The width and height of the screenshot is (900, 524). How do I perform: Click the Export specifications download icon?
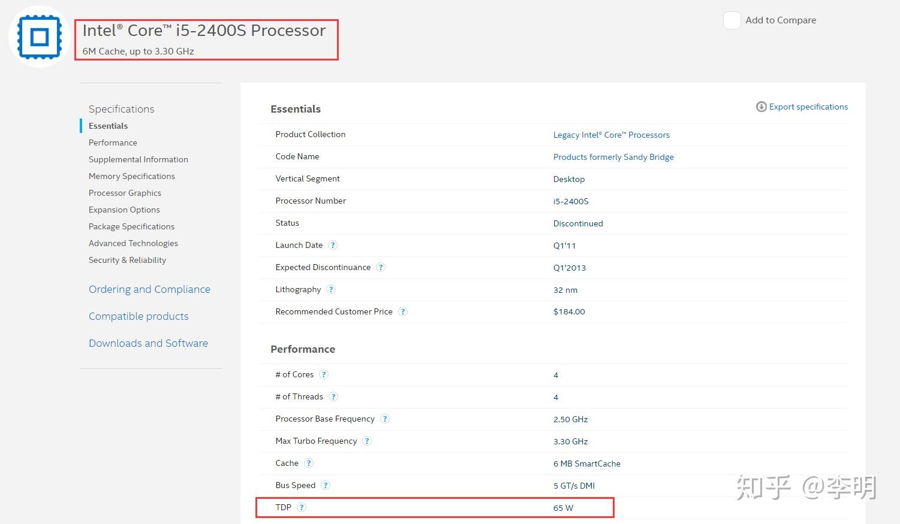[x=761, y=107]
